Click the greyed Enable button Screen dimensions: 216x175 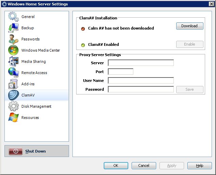coord(190,44)
